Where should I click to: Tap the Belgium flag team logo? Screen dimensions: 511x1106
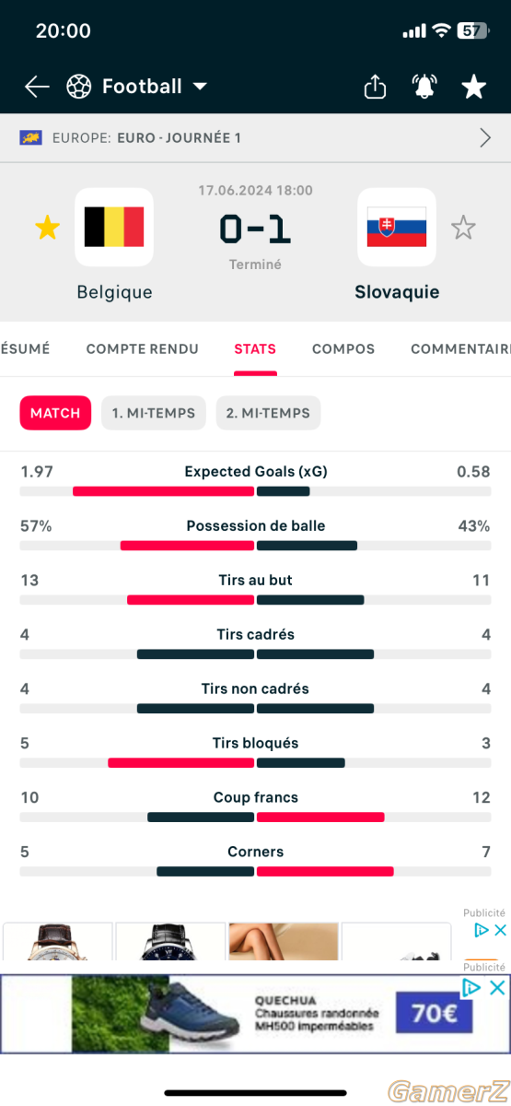pyautogui.click(x=114, y=227)
